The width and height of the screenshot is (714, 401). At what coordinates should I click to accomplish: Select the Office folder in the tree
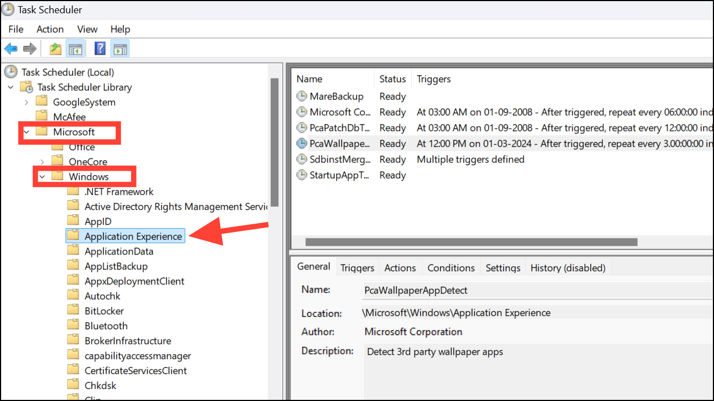pos(81,147)
